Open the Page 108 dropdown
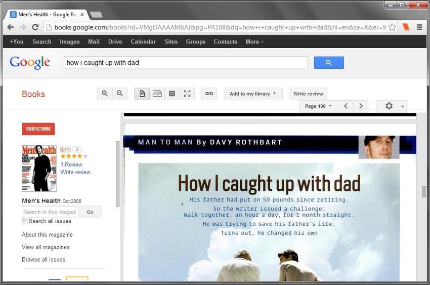This screenshot has width=430, height=285. click(x=318, y=106)
